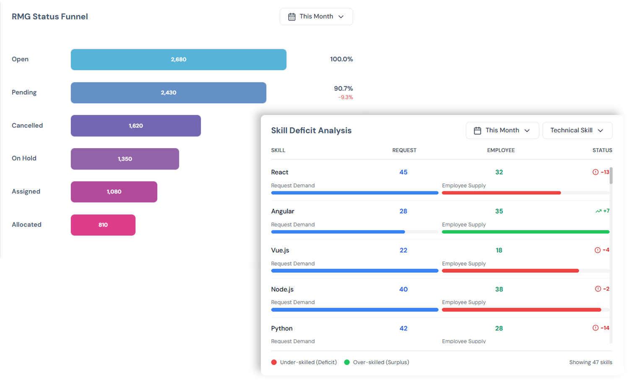The width and height of the screenshot is (632, 385).
Task: Click the green Over-skilled (Surplus) legend dot
Action: point(347,362)
